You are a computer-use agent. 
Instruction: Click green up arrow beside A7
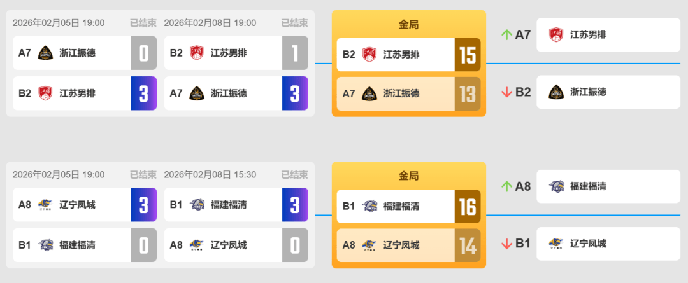coord(507,35)
